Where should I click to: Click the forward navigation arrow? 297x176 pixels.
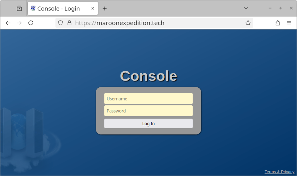click(x=19, y=23)
